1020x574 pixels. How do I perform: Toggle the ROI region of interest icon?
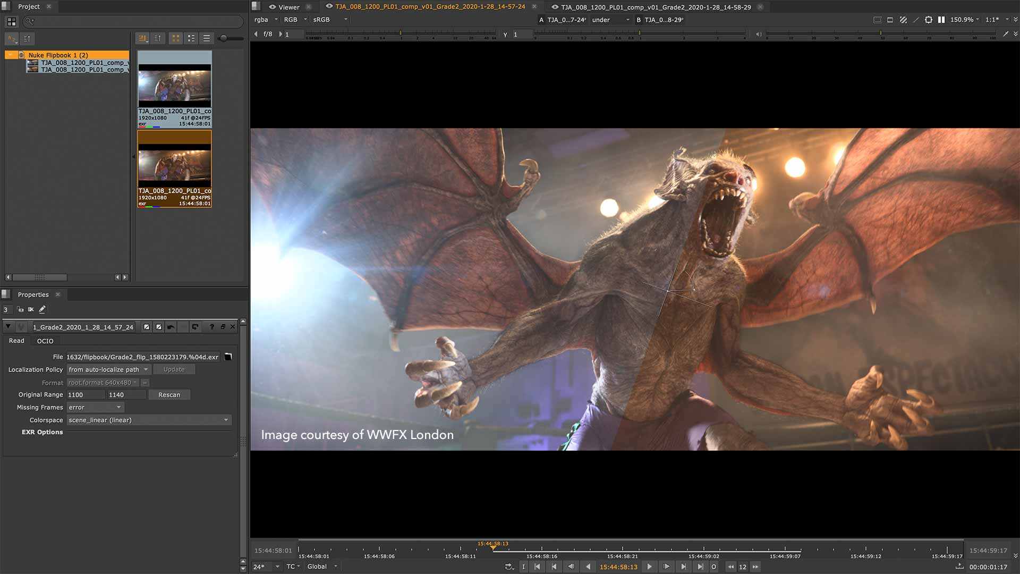[x=928, y=20]
